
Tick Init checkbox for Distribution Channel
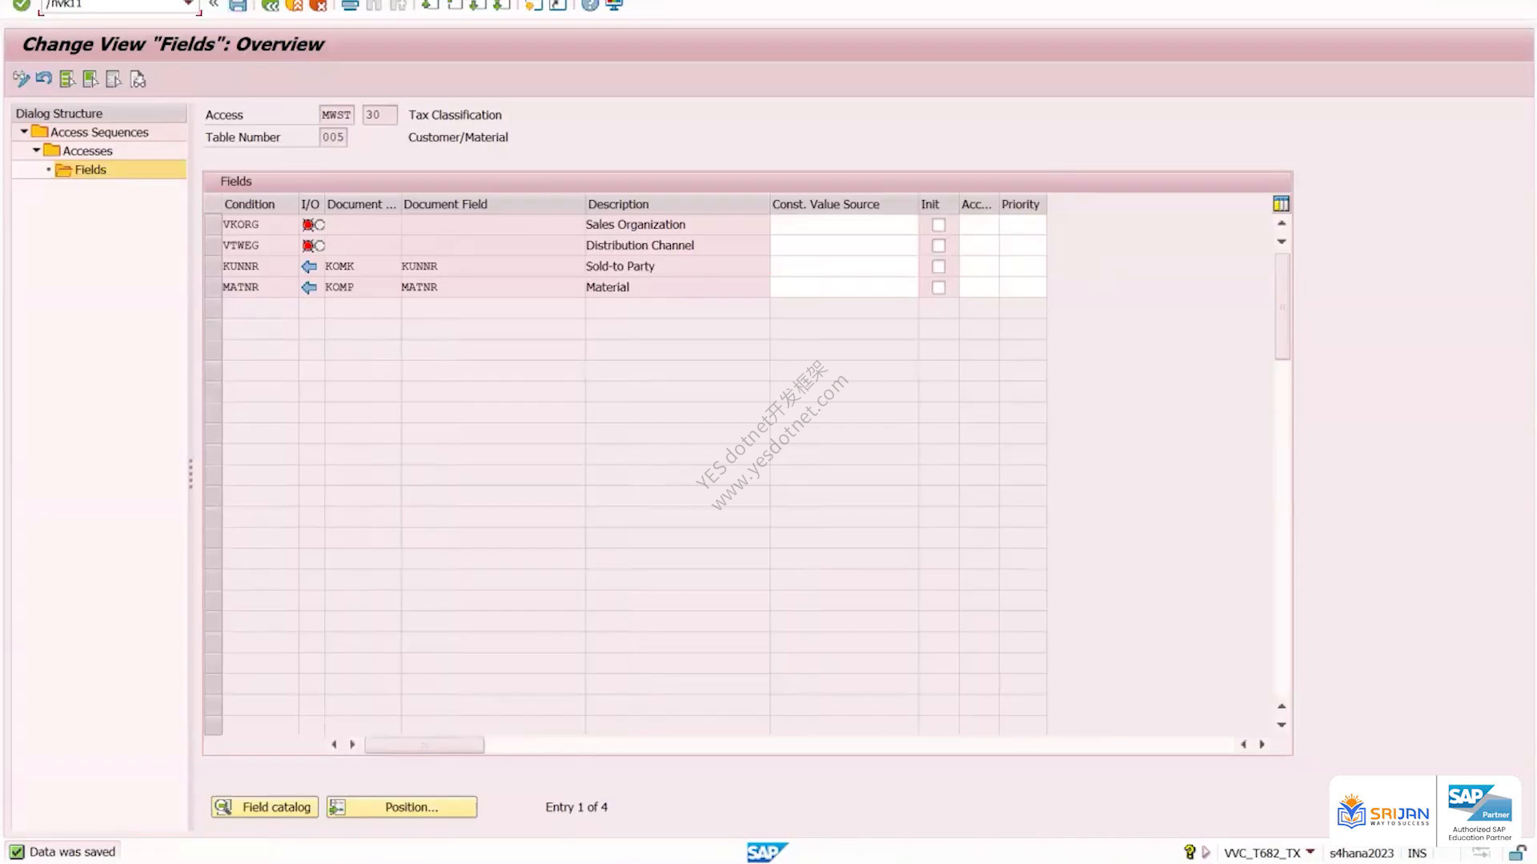coord(938,246)
